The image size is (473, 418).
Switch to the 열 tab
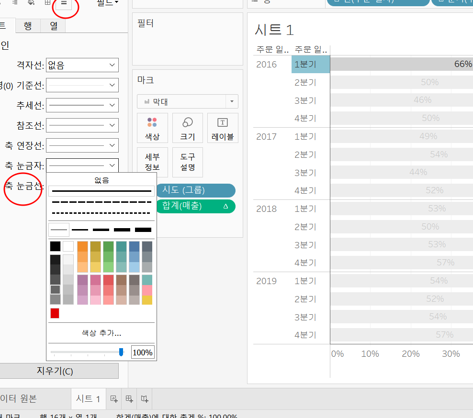click(54, 26)
